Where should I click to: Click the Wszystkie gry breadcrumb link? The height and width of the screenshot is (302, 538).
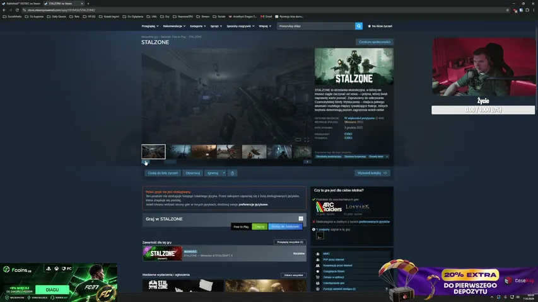pos(149,36)
